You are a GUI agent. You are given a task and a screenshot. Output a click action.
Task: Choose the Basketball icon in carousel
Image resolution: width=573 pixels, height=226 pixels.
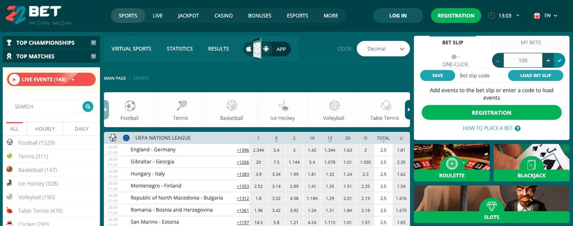232,105
